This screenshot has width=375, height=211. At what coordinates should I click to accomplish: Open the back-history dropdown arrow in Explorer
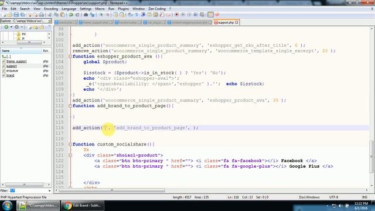pos(11,27)
